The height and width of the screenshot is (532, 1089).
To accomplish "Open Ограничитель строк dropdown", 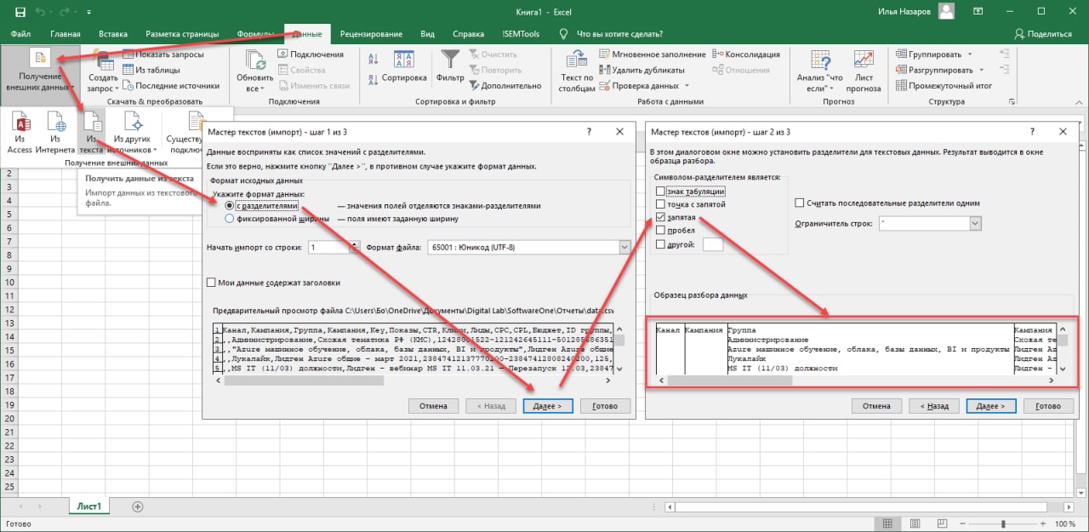I will tap(975, 223).
